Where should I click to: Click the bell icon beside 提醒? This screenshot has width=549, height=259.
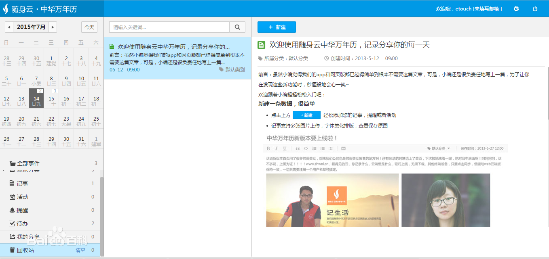tap(12, 210)
